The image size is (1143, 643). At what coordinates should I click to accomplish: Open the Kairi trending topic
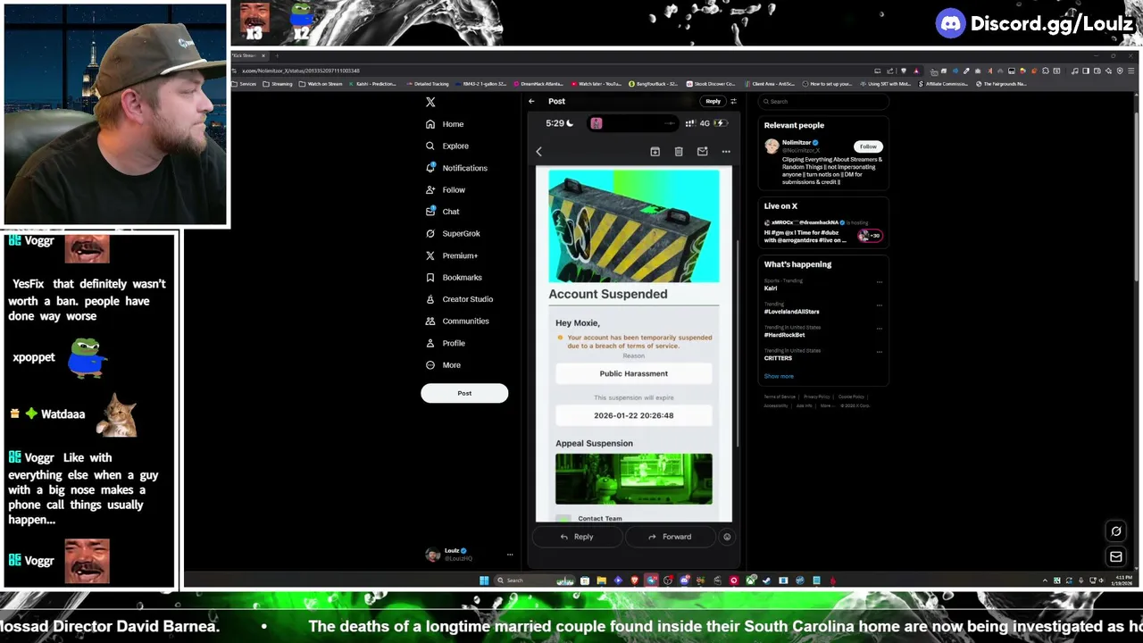coord(771,288)
